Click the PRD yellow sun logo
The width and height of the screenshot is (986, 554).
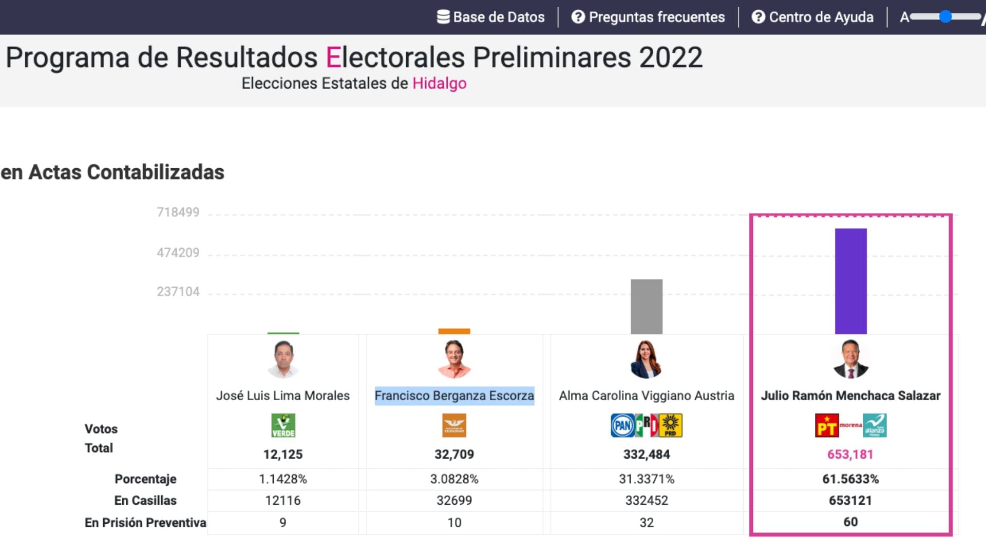671,425
